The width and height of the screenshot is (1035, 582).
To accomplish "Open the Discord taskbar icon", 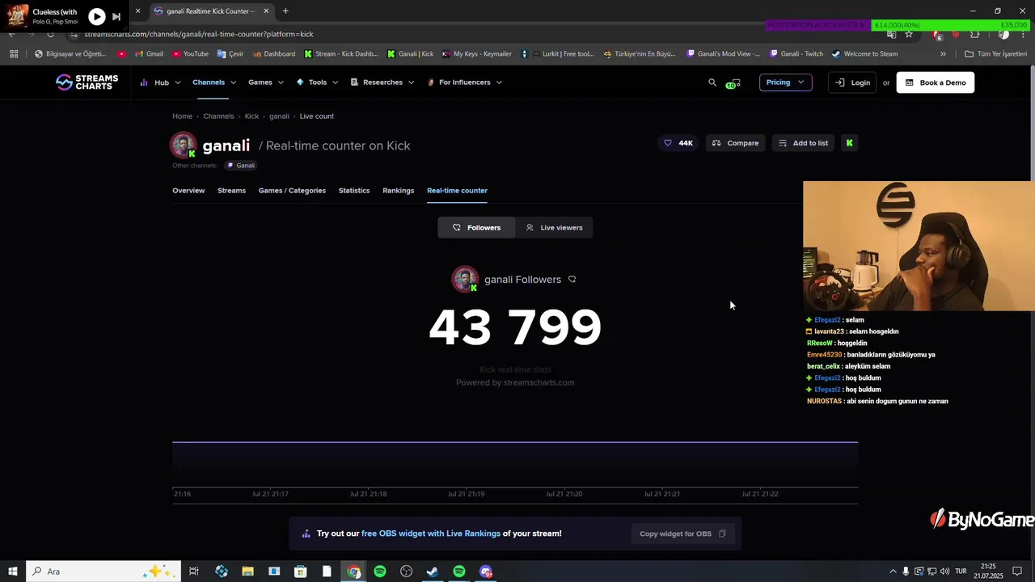I will point(486,571).
